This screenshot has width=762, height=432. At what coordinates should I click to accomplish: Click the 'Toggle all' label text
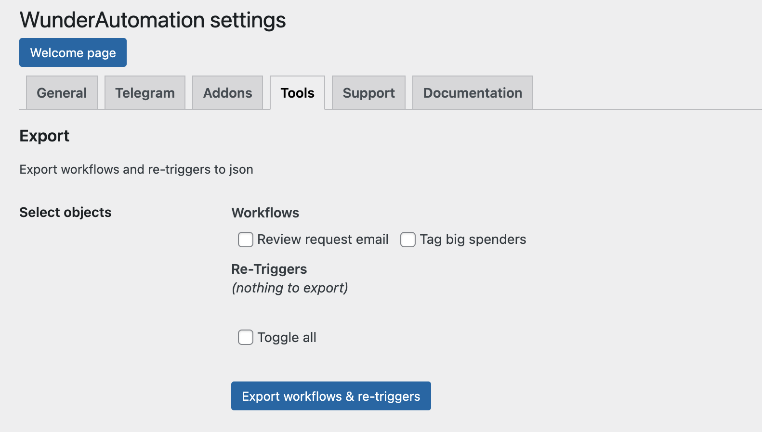click(287, 338)
